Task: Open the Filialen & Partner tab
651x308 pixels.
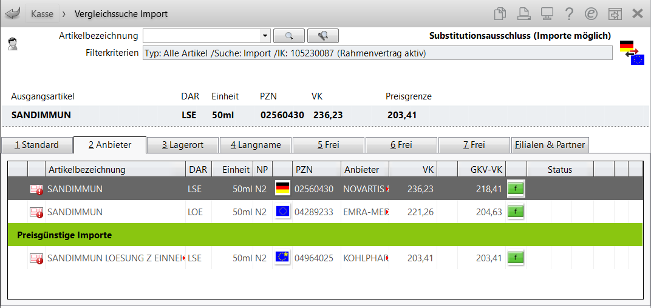Action: pos(550,145)
